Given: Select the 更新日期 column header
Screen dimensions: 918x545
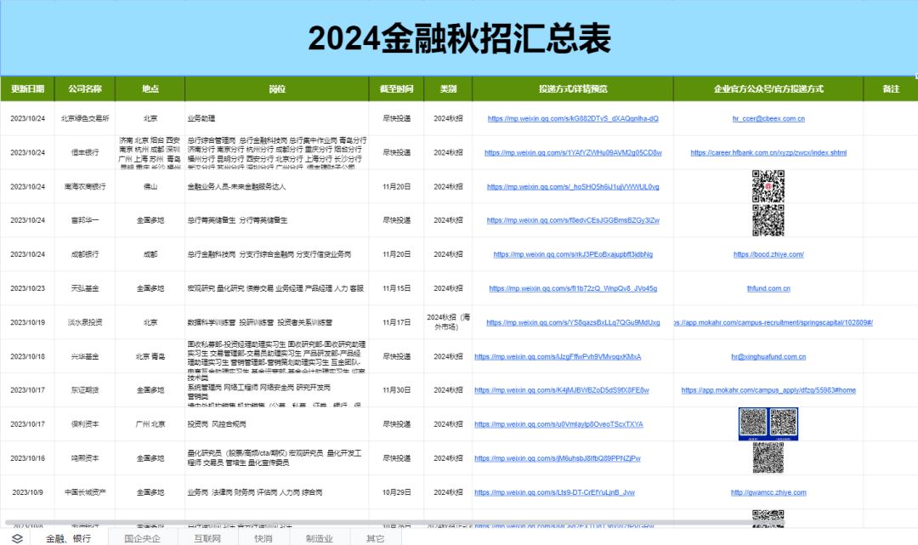Looking at the screenshot, I should coord(27,88).
